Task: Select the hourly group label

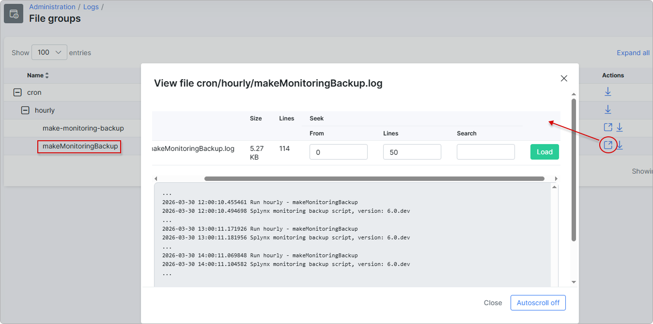Action: click(45, 110)
